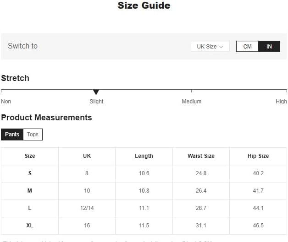Click the 12/14 UK size cell
This screenshot has width=288, height=242.
(x=87, y=208)
